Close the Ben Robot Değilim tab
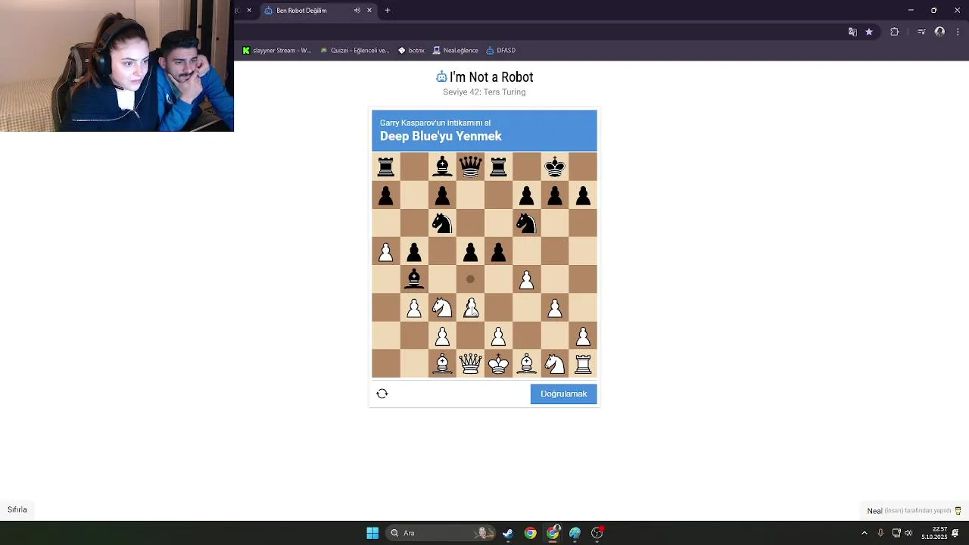 (369, 11)
